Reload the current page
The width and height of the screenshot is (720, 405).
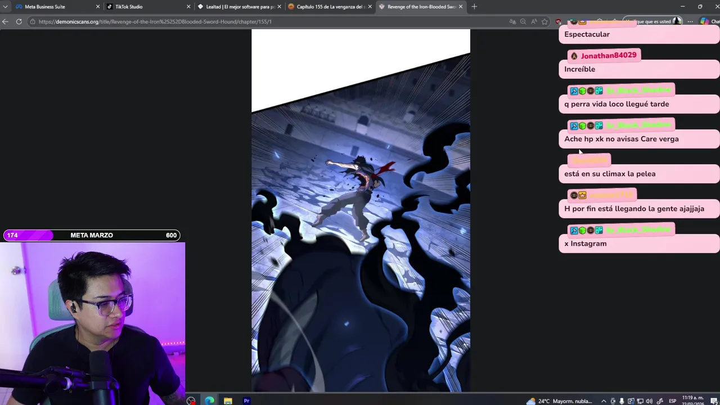(x=19, y=21)
